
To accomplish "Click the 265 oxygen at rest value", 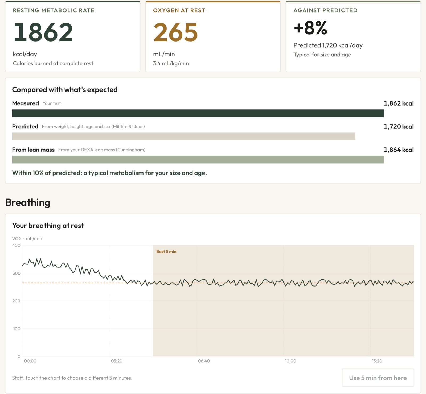I will pos(175,32).
